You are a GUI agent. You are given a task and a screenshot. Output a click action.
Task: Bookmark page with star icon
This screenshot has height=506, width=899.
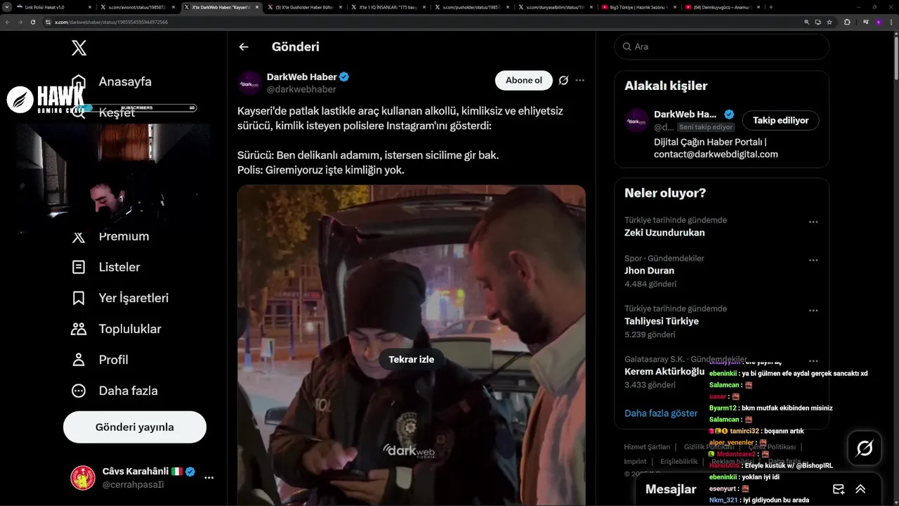tap(830, 22)
